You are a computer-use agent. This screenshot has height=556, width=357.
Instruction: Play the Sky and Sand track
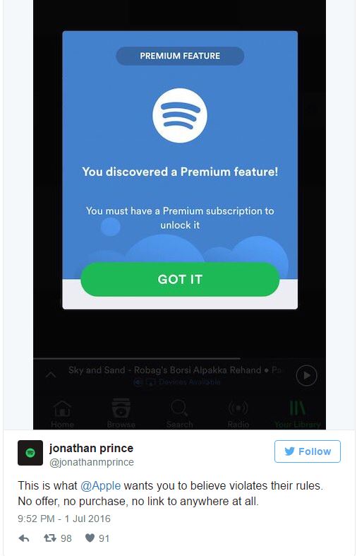pos(306,375)
